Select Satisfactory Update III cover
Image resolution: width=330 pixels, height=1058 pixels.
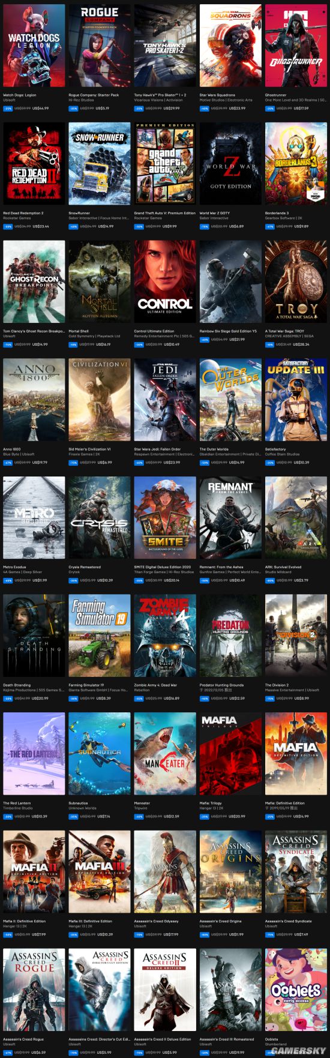tap(296, 400)
